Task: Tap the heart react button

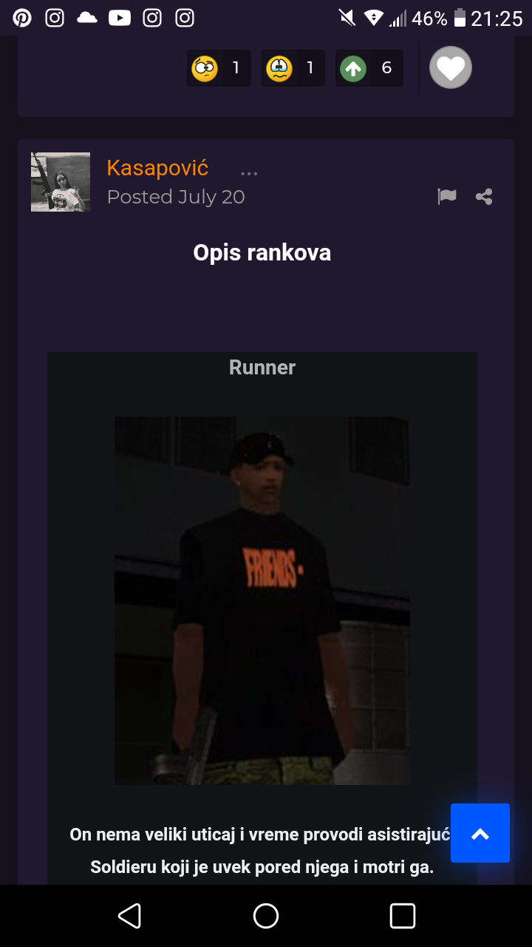Action: point(451,67)
